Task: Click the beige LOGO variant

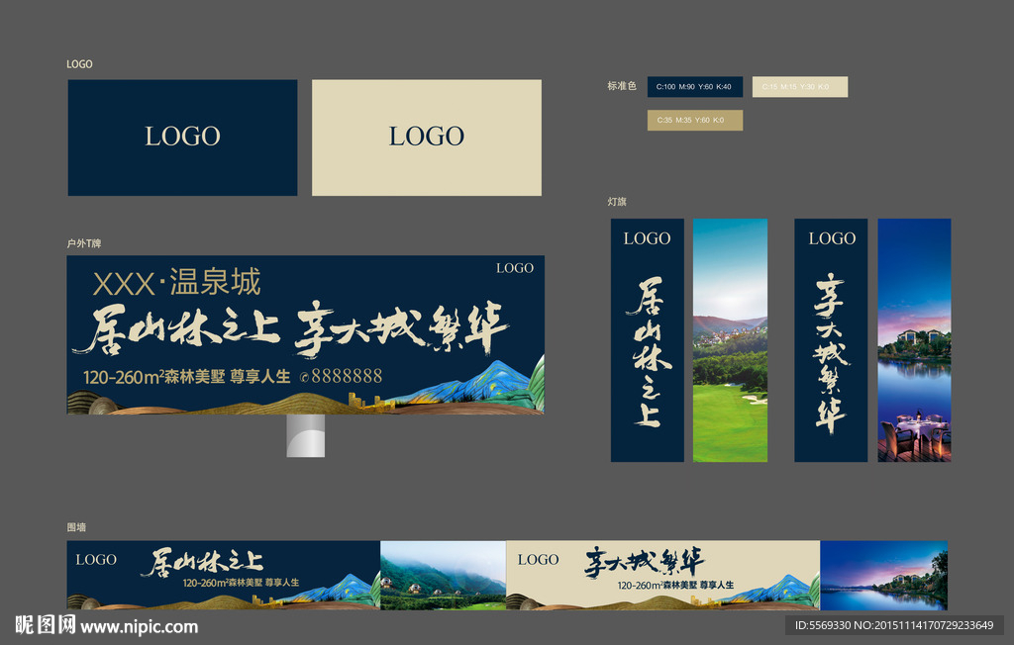Action: coord(426,137)
